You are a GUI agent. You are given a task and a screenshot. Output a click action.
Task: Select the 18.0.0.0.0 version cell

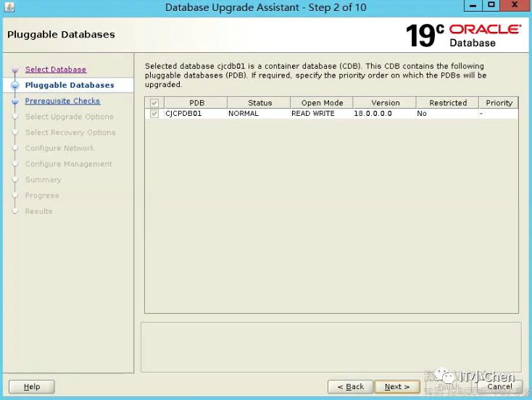point(385,113)
